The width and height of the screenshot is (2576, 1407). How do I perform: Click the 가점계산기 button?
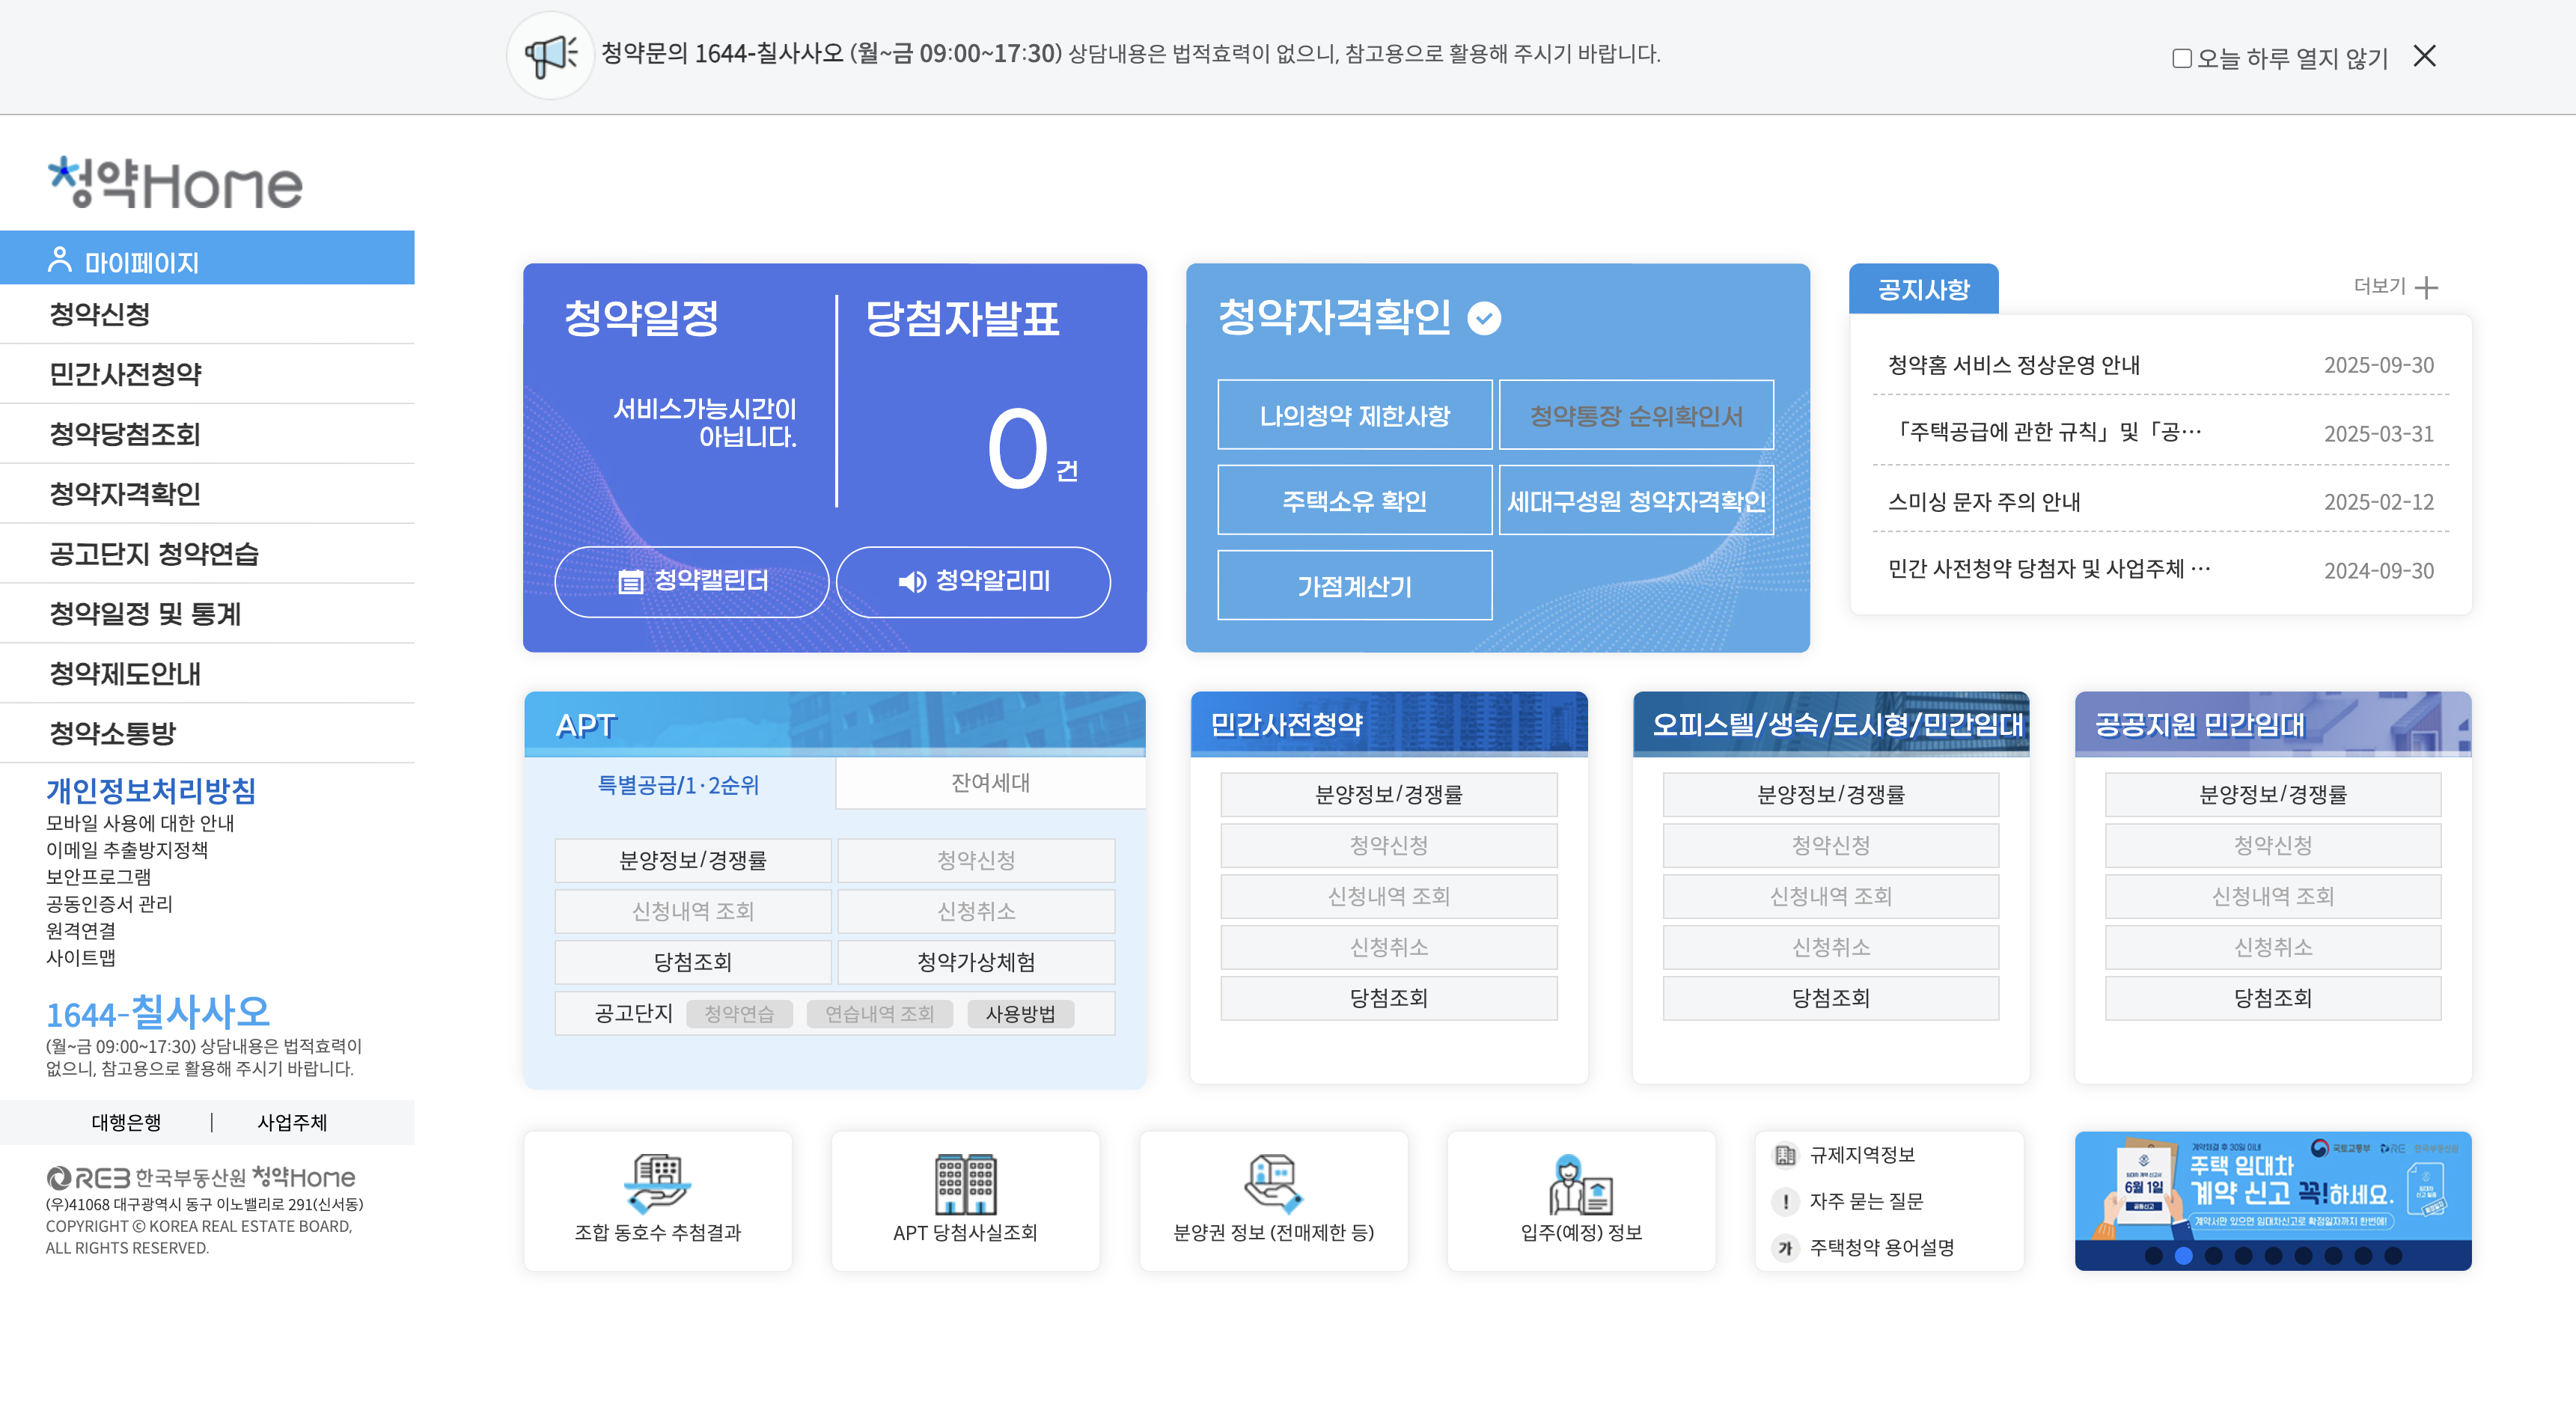coord(1354,586)
